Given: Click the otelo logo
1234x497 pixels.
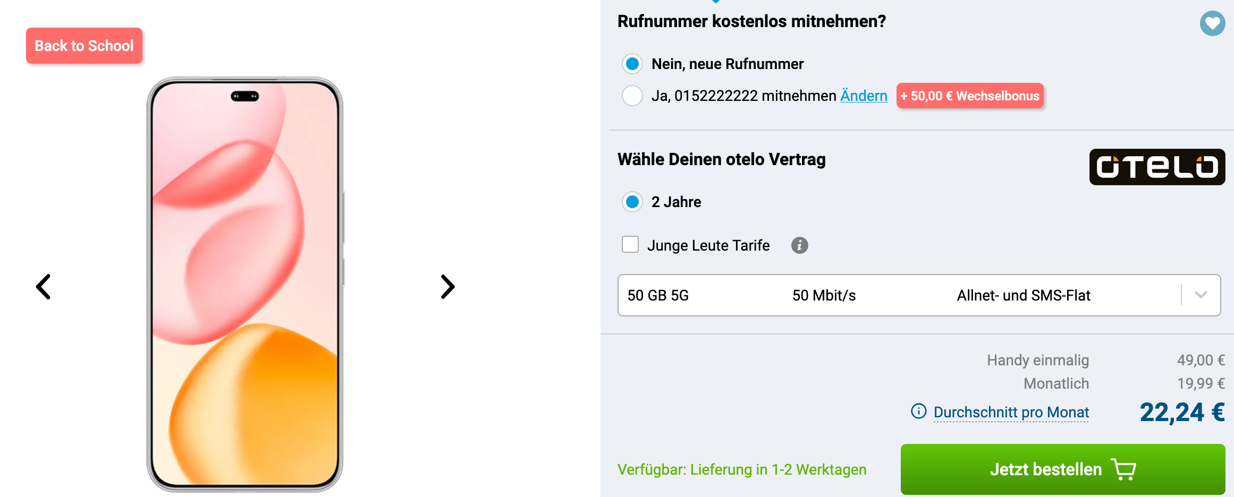Looking at the screenshot, I should [1157, 167].
